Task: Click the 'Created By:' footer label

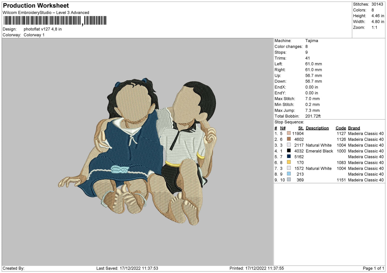Action: 13,268
